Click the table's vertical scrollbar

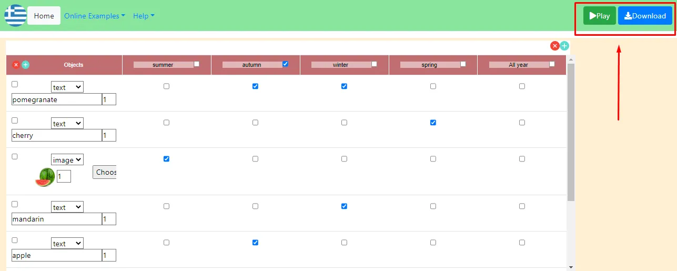point(571,132)
